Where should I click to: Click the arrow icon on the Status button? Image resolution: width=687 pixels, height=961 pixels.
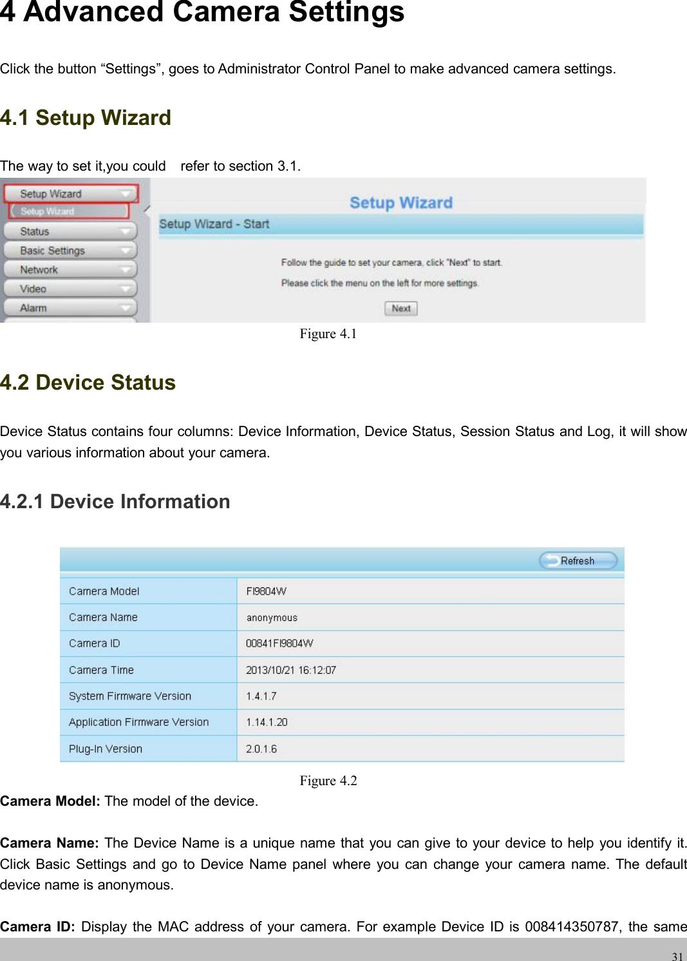tap(126, 231)
